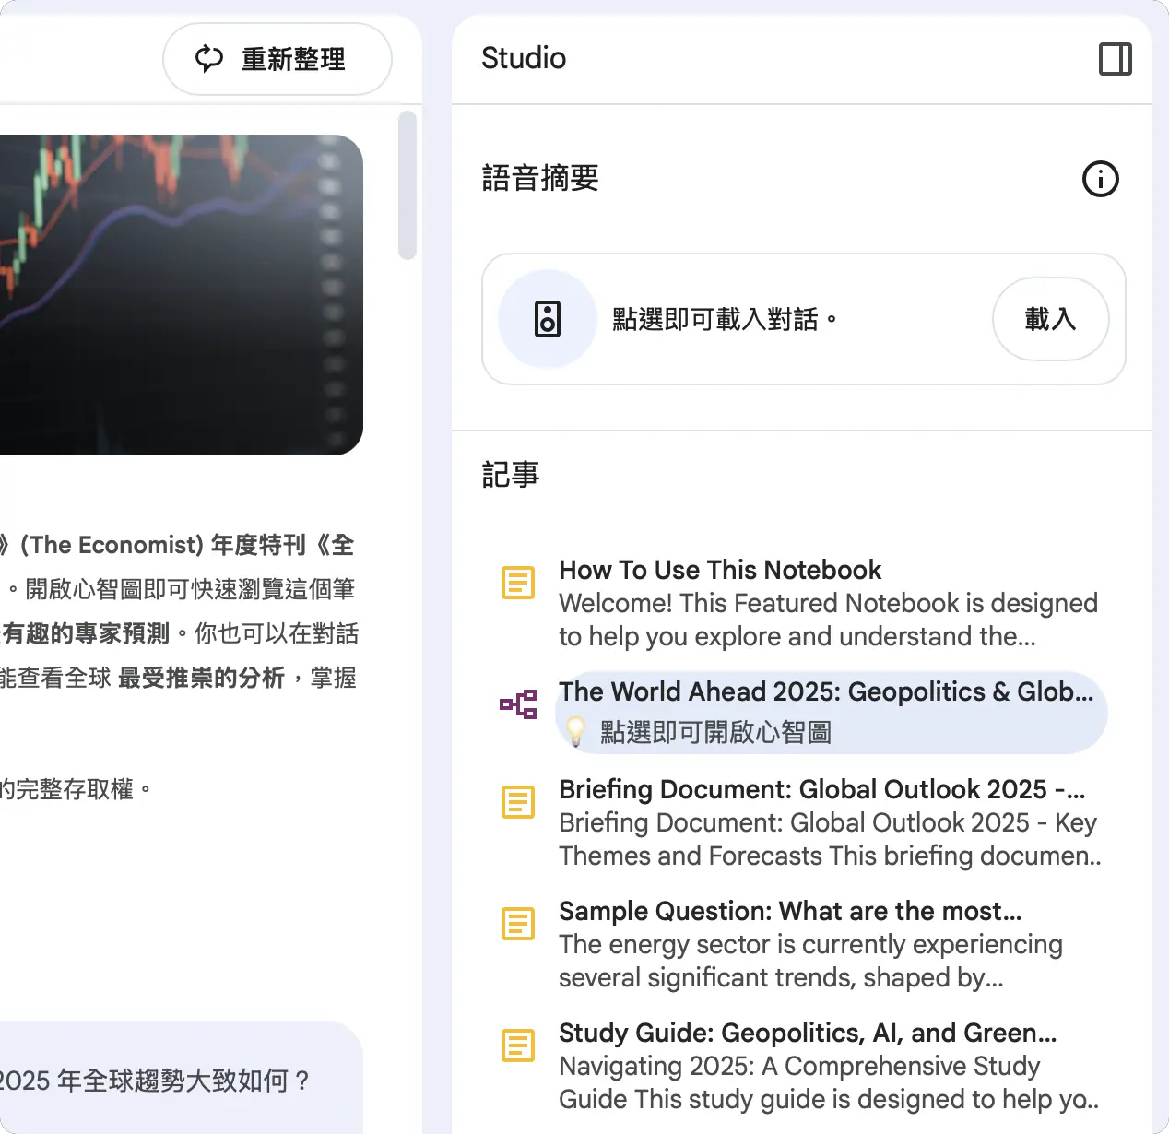
Task: Click note icon beside Sample Question
Action: (518, 924)
